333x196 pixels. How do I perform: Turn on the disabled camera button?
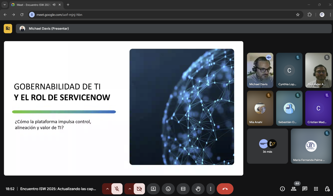point(139,189)
